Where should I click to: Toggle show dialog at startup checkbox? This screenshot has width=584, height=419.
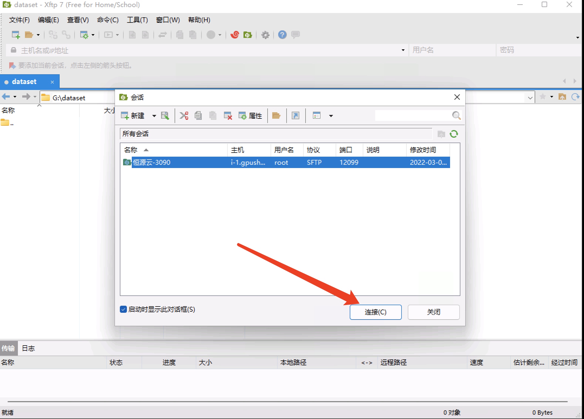tap(123, 309)
